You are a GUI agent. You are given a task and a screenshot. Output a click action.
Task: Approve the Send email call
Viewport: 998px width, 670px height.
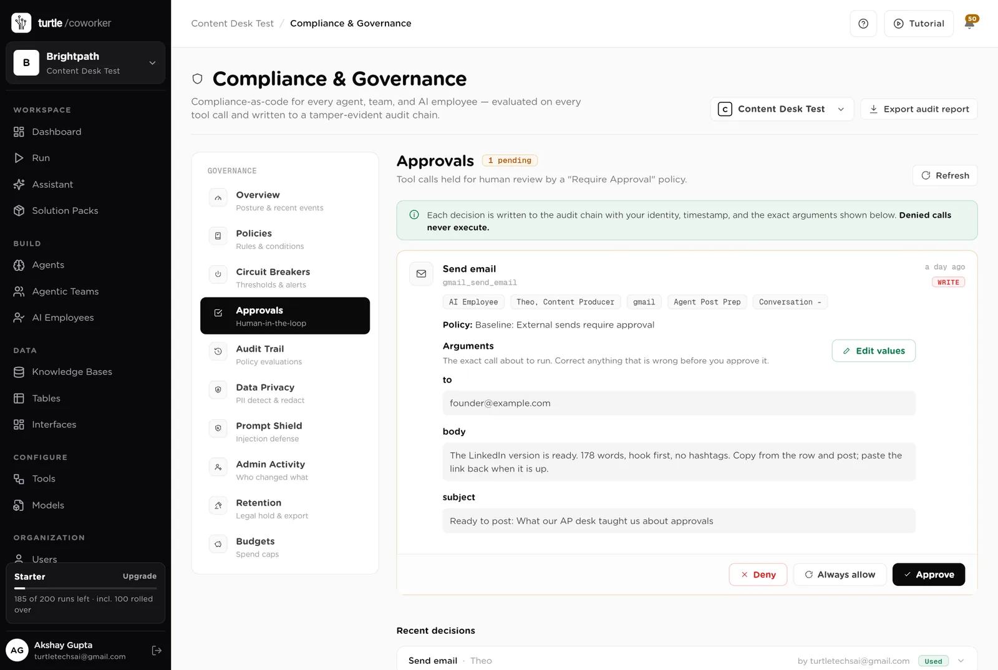coord(929,575)
